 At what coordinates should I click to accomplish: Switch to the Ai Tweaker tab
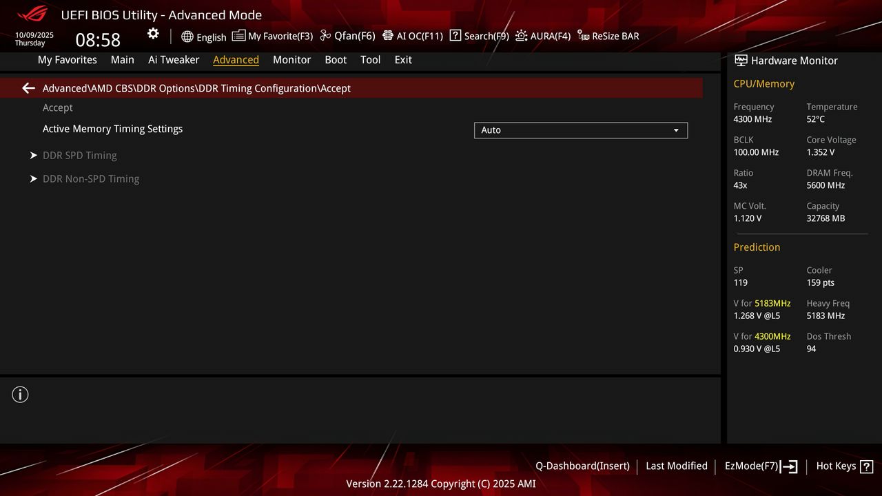click(x=174, y=60)
